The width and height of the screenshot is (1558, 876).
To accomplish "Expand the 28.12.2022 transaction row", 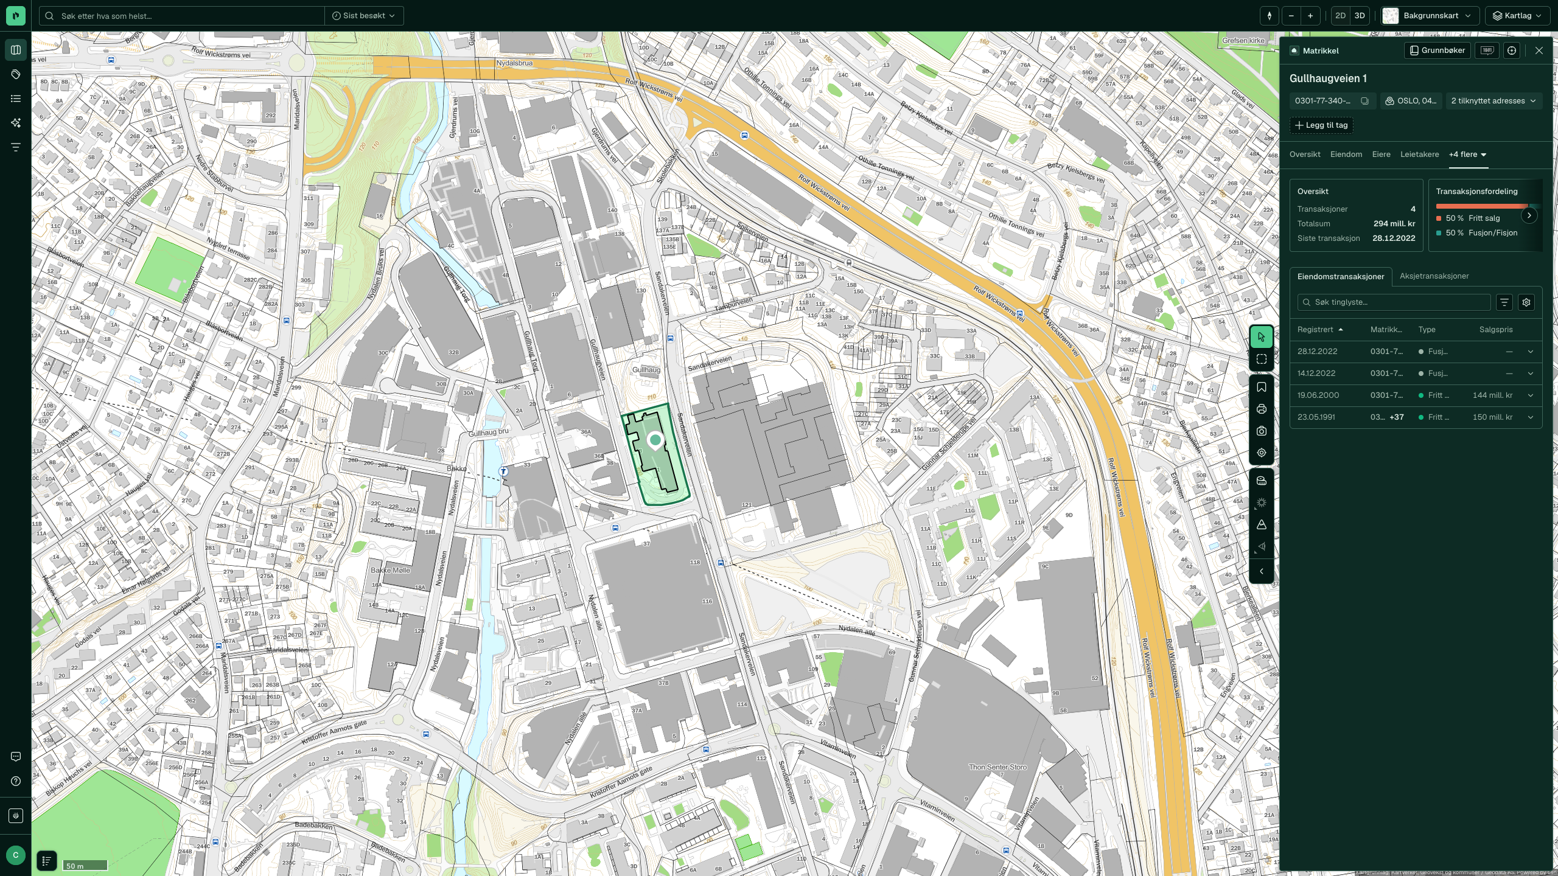I will [1531, 352].
